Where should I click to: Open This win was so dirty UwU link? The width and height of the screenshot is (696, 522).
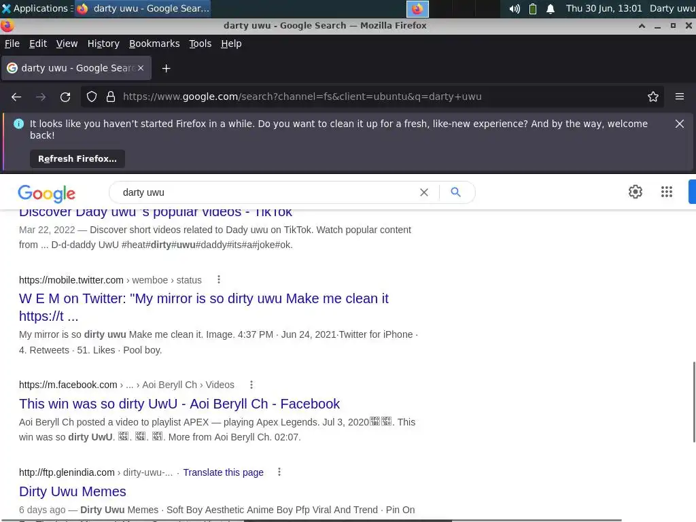pyautogui.click(x=179, y=404)
